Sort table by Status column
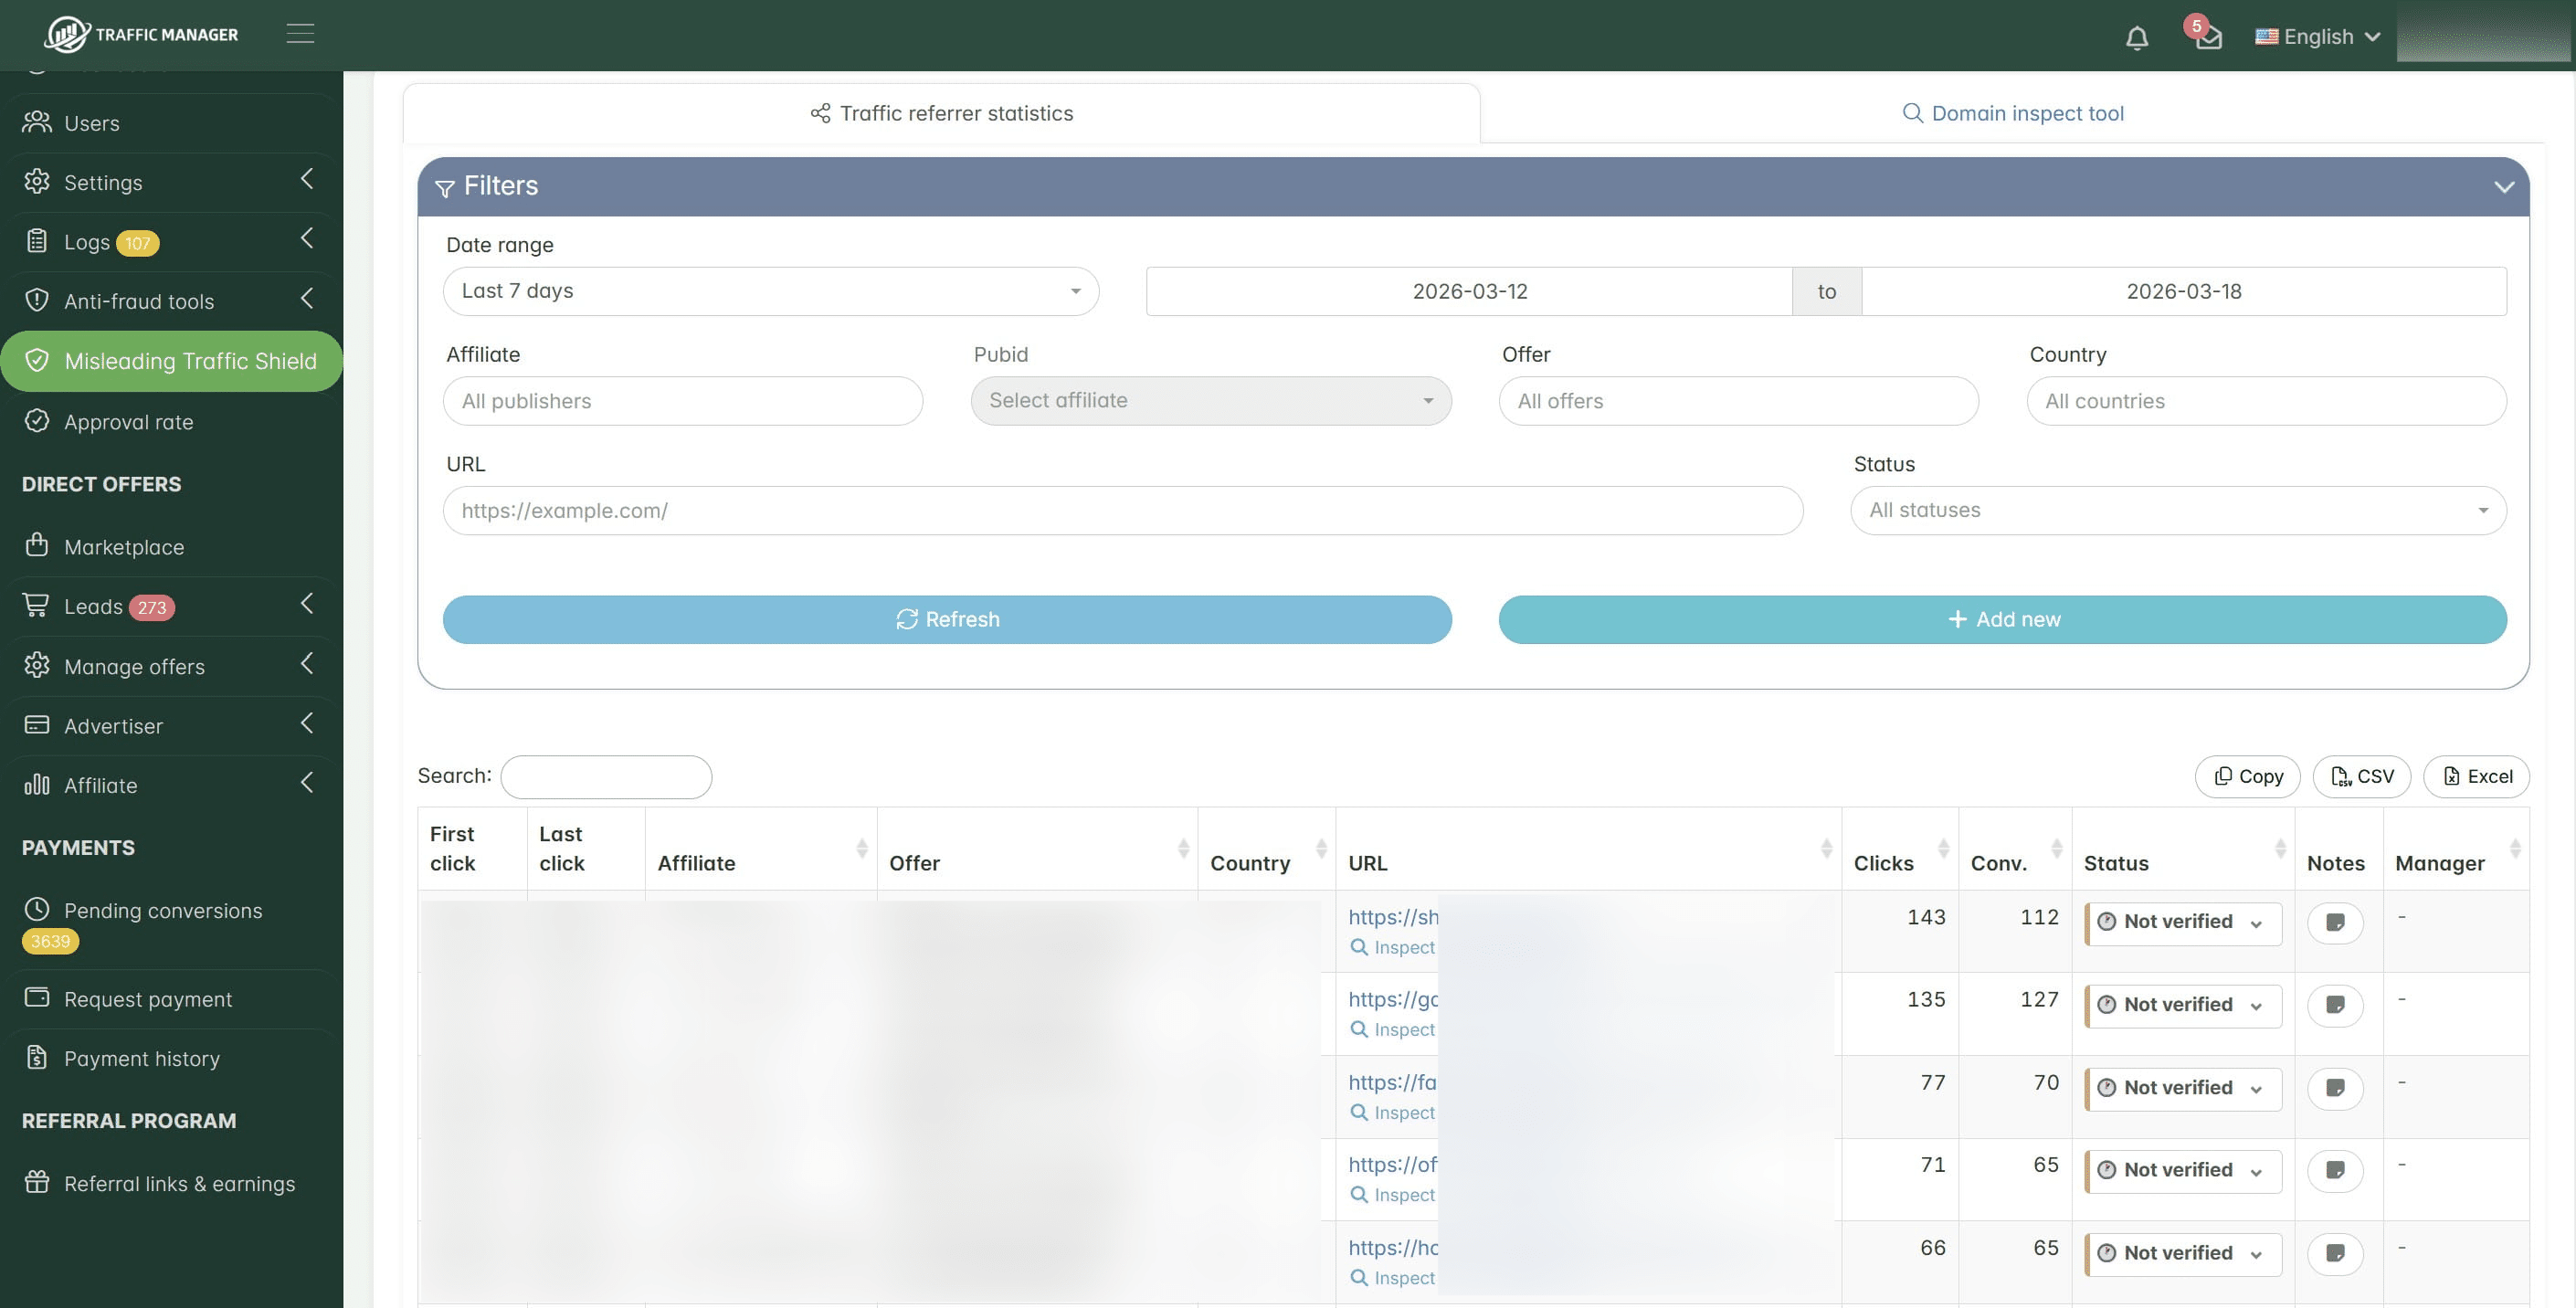Viewport: 2576px width, 1308px height. pos(2183,849)
